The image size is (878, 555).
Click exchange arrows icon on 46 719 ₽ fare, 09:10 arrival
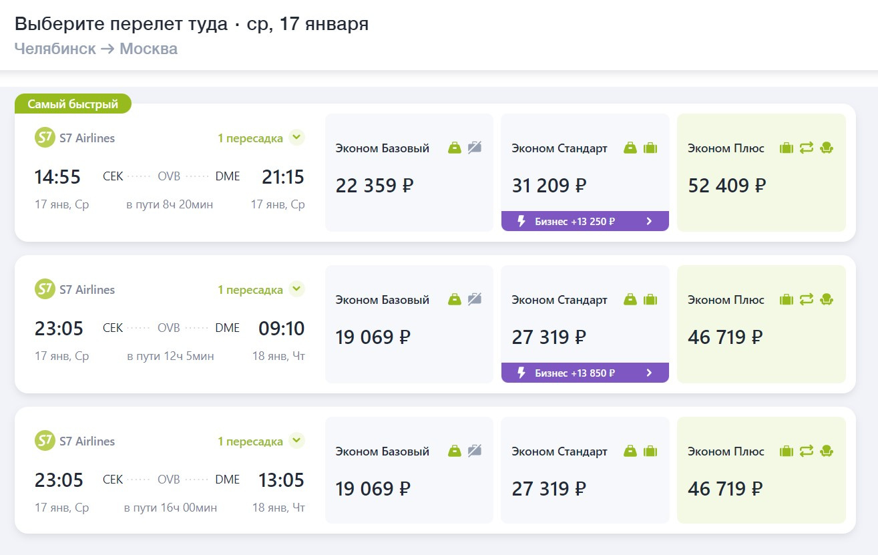click(807, 300)
